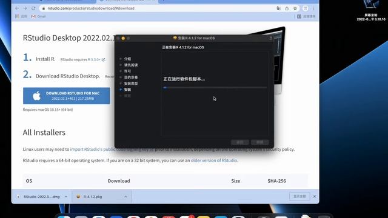The height and width of the screenshot is (218, 388).
Task: Follow the R 3.3.0+ link
Action: [96, 59]
